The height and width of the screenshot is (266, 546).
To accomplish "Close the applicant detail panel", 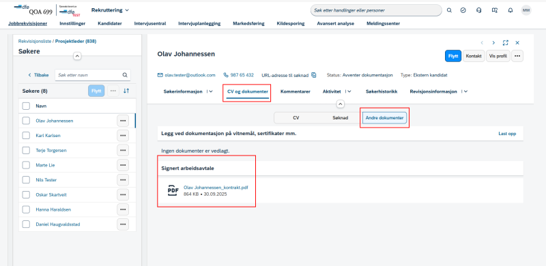I will click(517, 43).
